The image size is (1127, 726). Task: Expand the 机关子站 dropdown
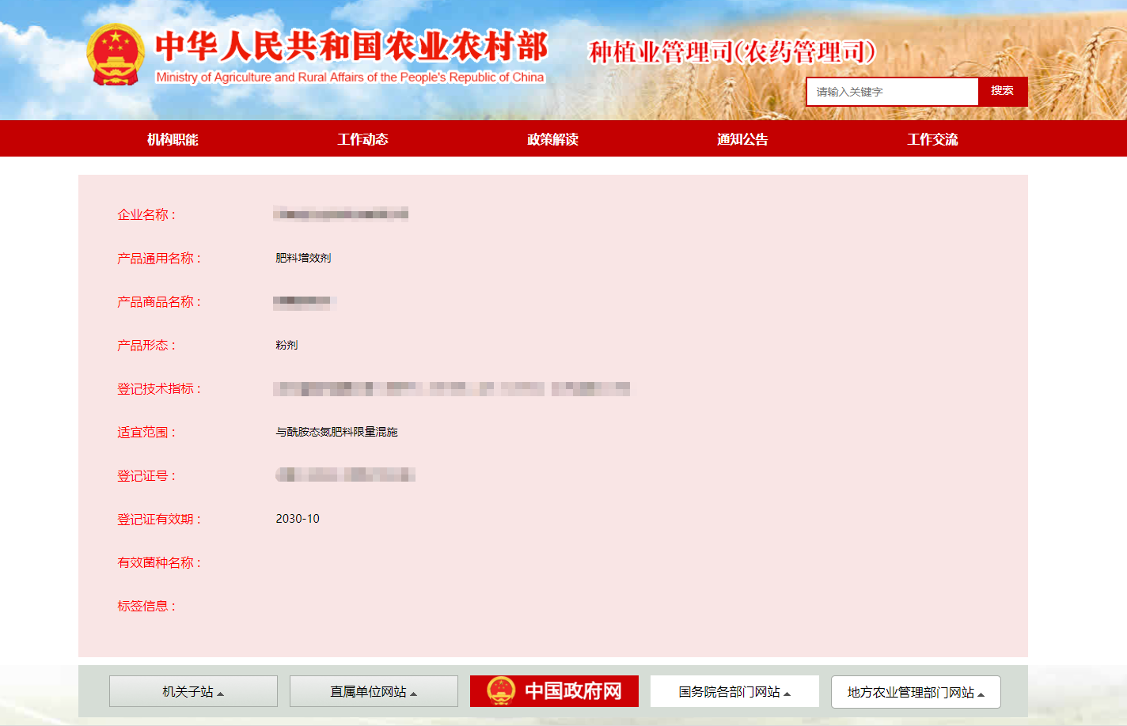192,690
